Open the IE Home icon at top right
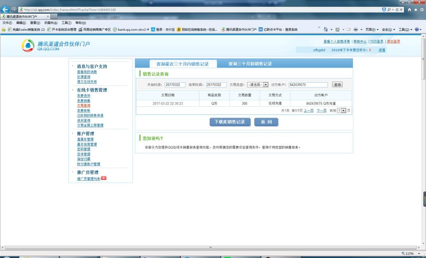 [410, 10]
